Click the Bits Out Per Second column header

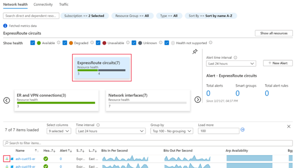coord(178,151)
